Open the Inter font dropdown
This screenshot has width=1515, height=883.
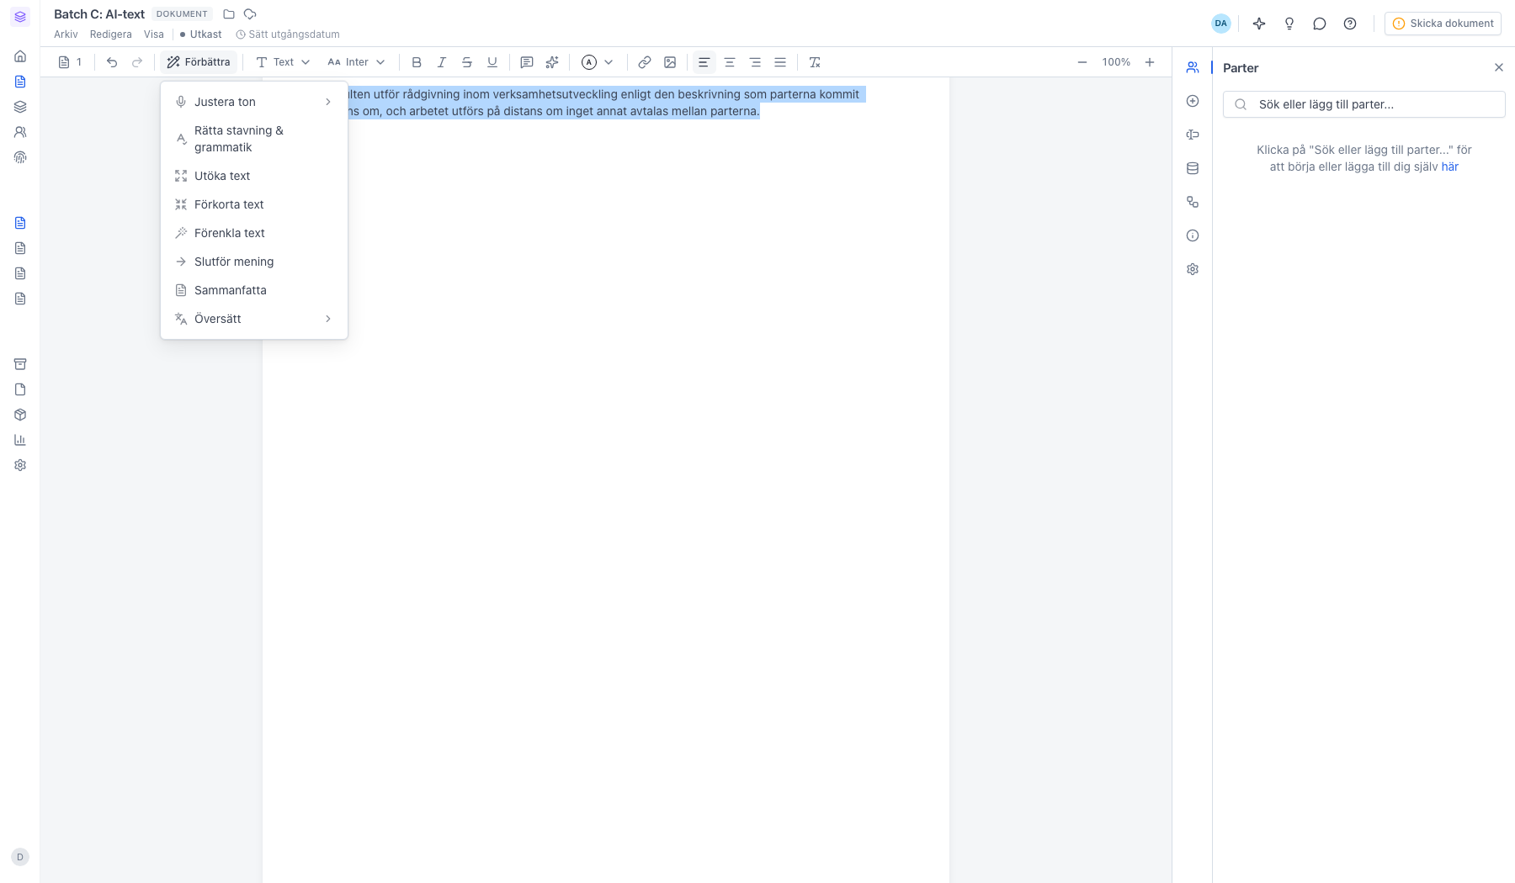click(x=356, y=62)
